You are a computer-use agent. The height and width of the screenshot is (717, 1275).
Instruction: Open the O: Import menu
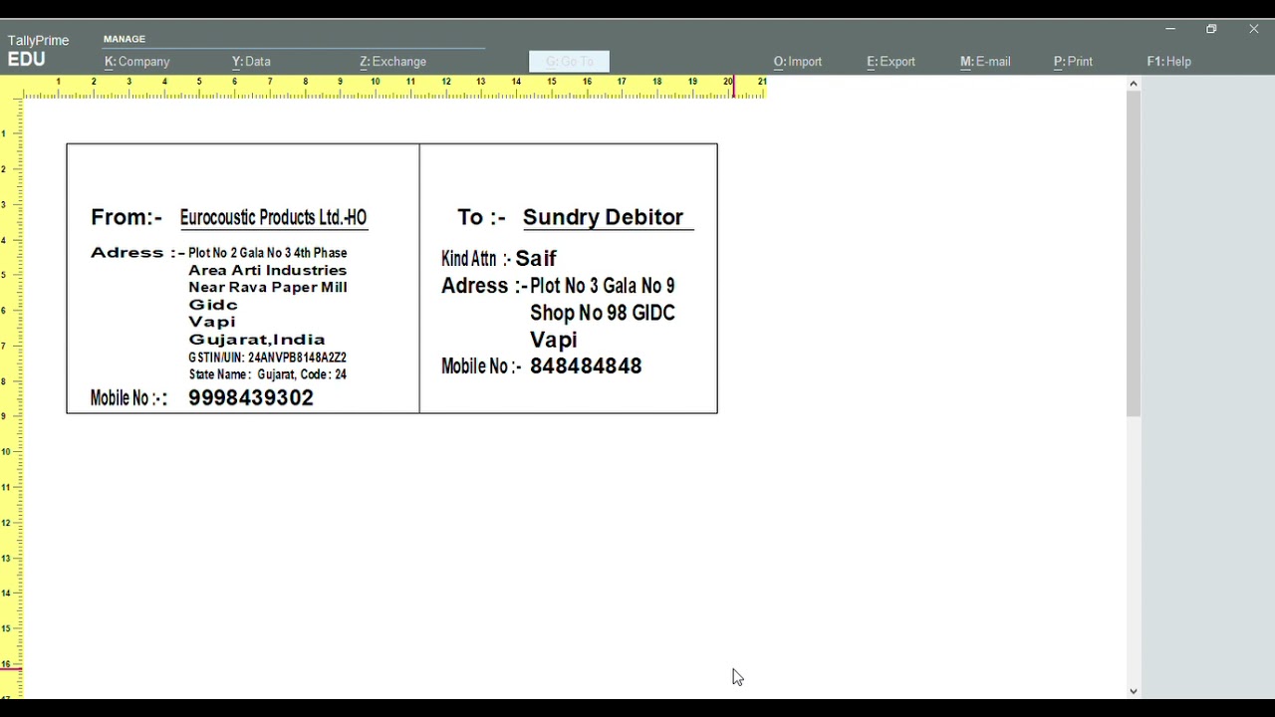tap(798, 62)
